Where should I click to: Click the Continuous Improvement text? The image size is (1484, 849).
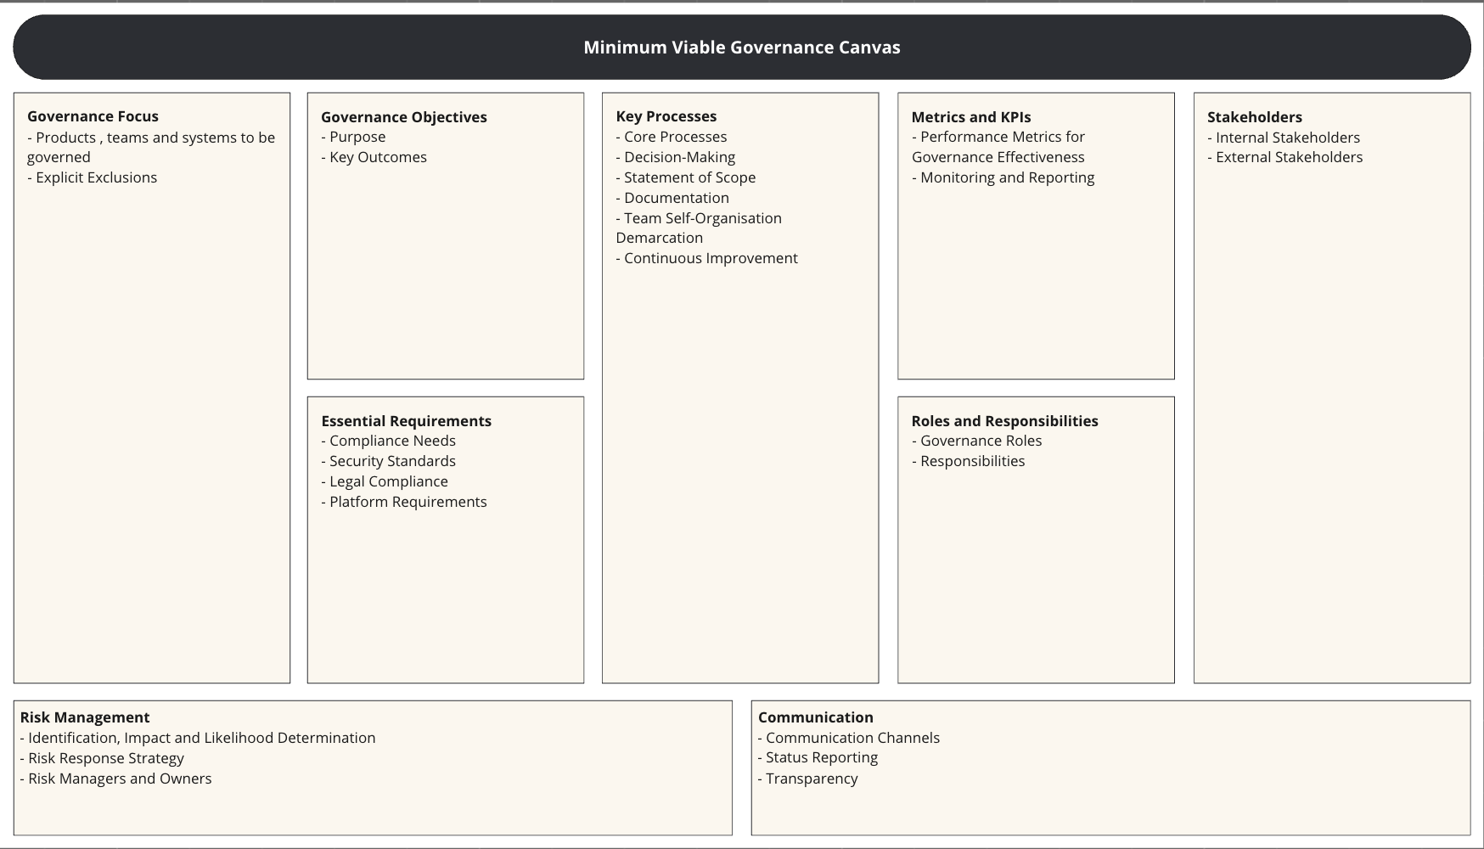coord(706,258)
